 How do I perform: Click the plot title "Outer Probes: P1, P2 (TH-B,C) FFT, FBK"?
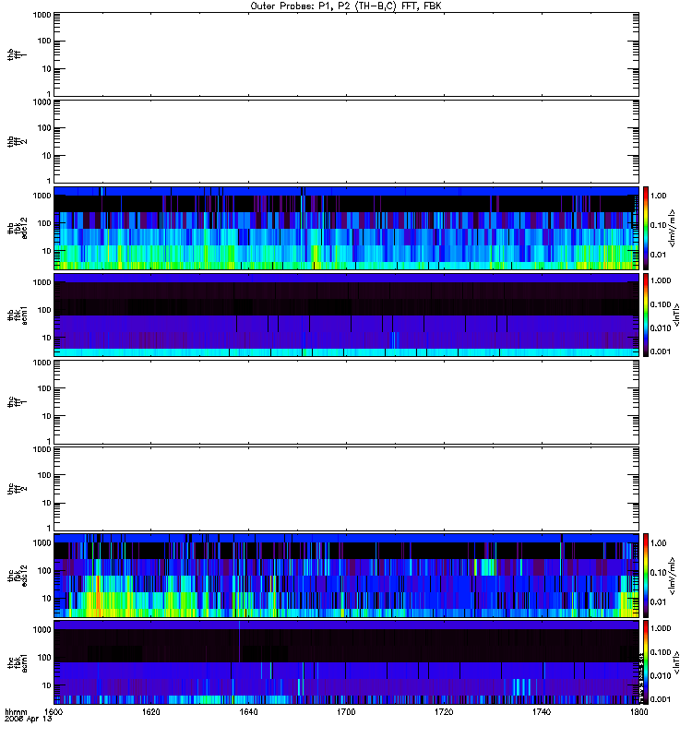tap(346, 6)
